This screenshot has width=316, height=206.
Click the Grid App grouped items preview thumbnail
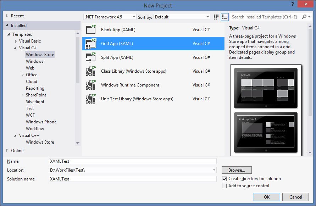coord(266,88)
